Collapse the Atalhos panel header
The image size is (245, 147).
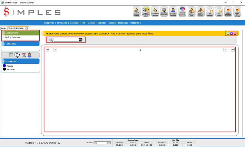click(x=20, y=44)
